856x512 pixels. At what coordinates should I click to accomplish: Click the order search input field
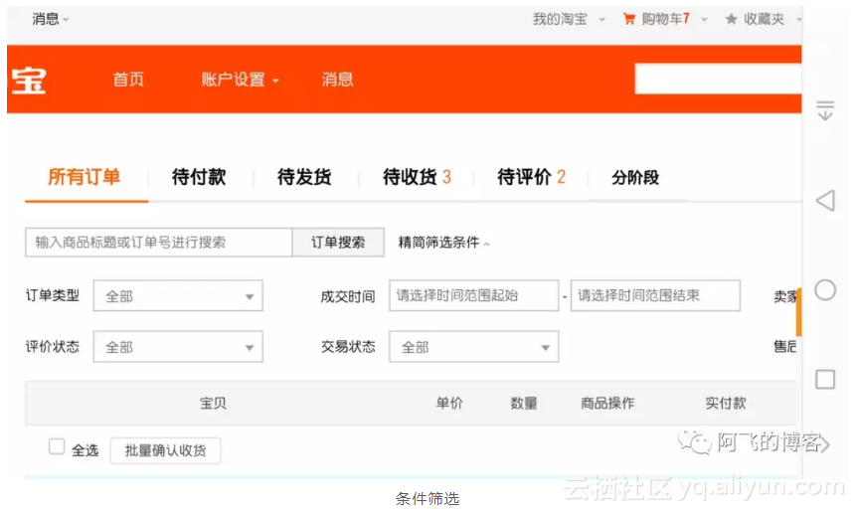(x=158, y=243)
